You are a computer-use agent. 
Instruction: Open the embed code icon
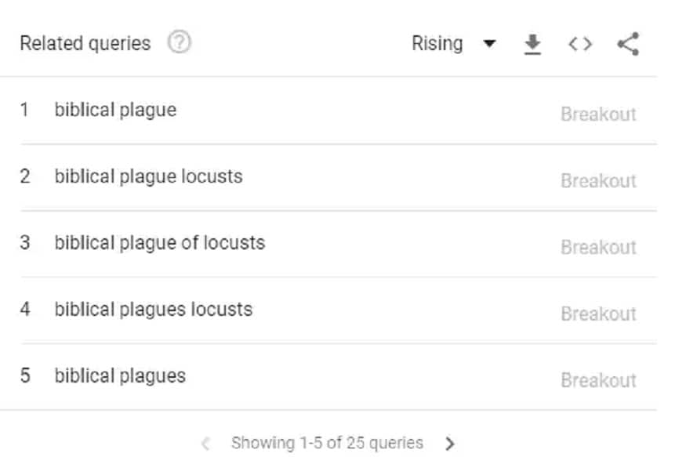point(580,45)
